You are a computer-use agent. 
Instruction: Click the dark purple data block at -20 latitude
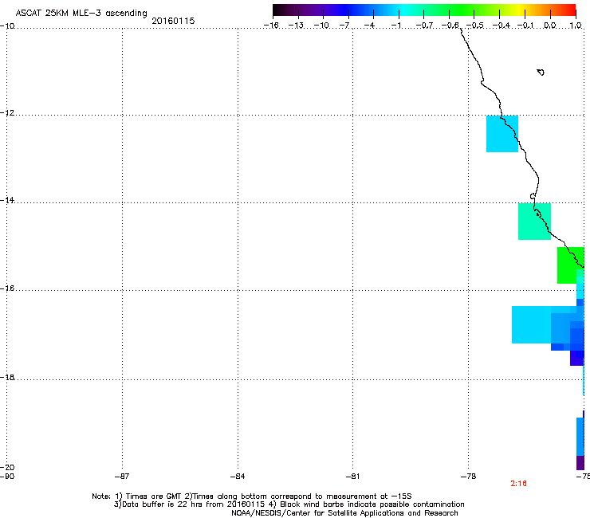[580, 463]
